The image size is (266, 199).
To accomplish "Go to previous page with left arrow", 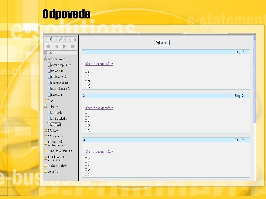I will coord(57,46).
